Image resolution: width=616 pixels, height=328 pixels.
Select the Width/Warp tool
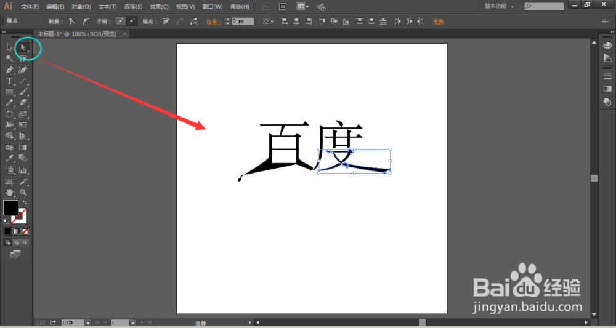(9, 125)
